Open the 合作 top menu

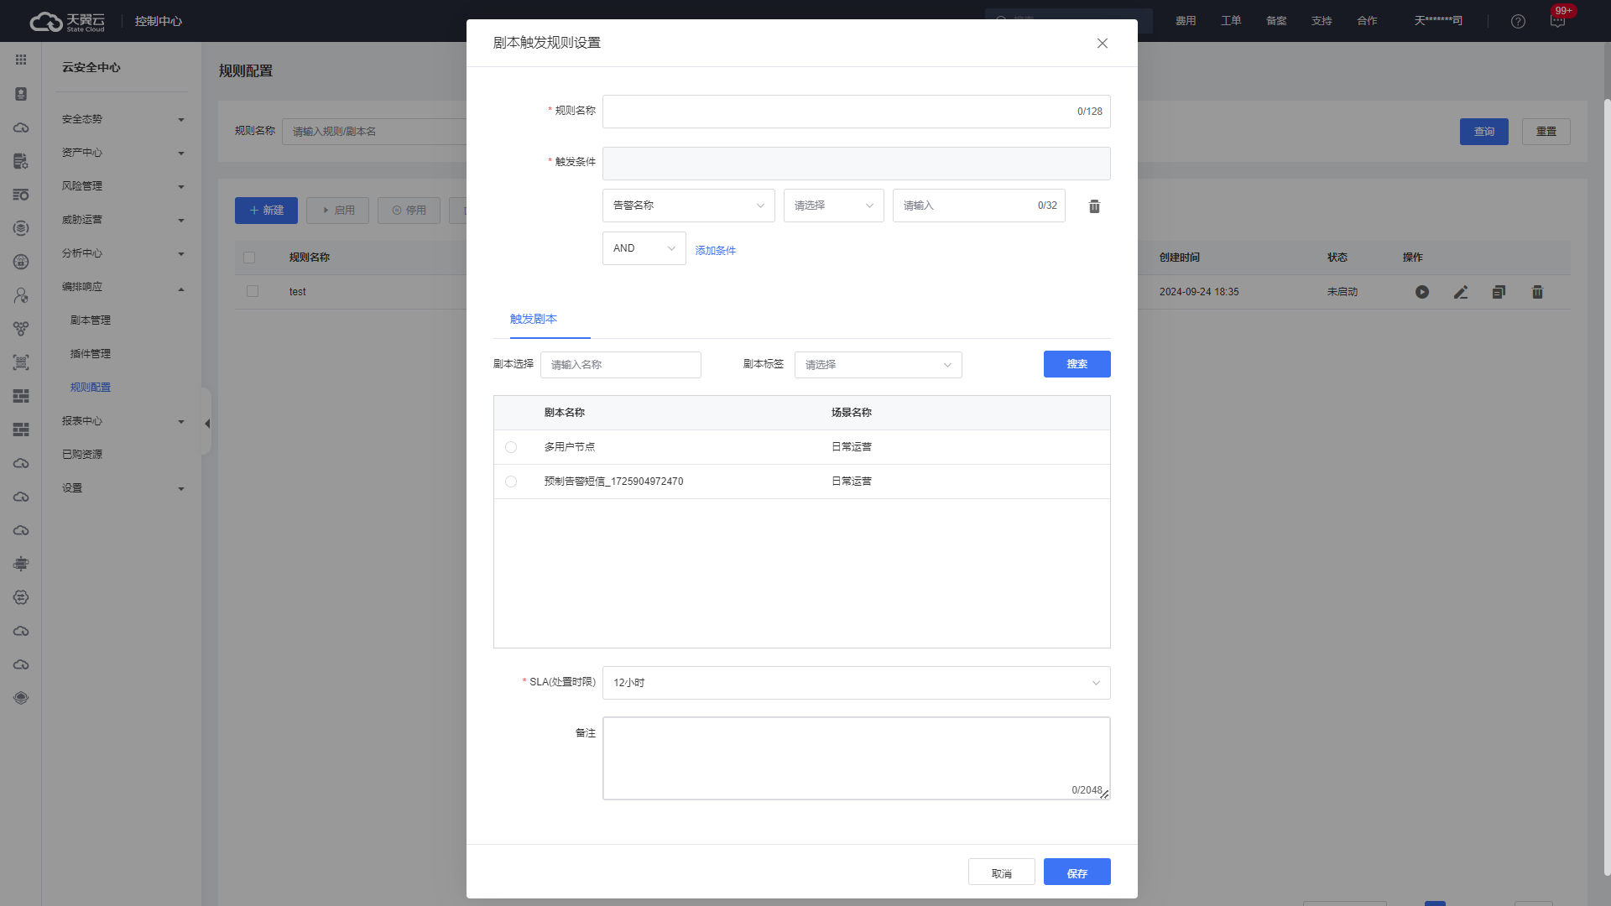point(1367,21)
